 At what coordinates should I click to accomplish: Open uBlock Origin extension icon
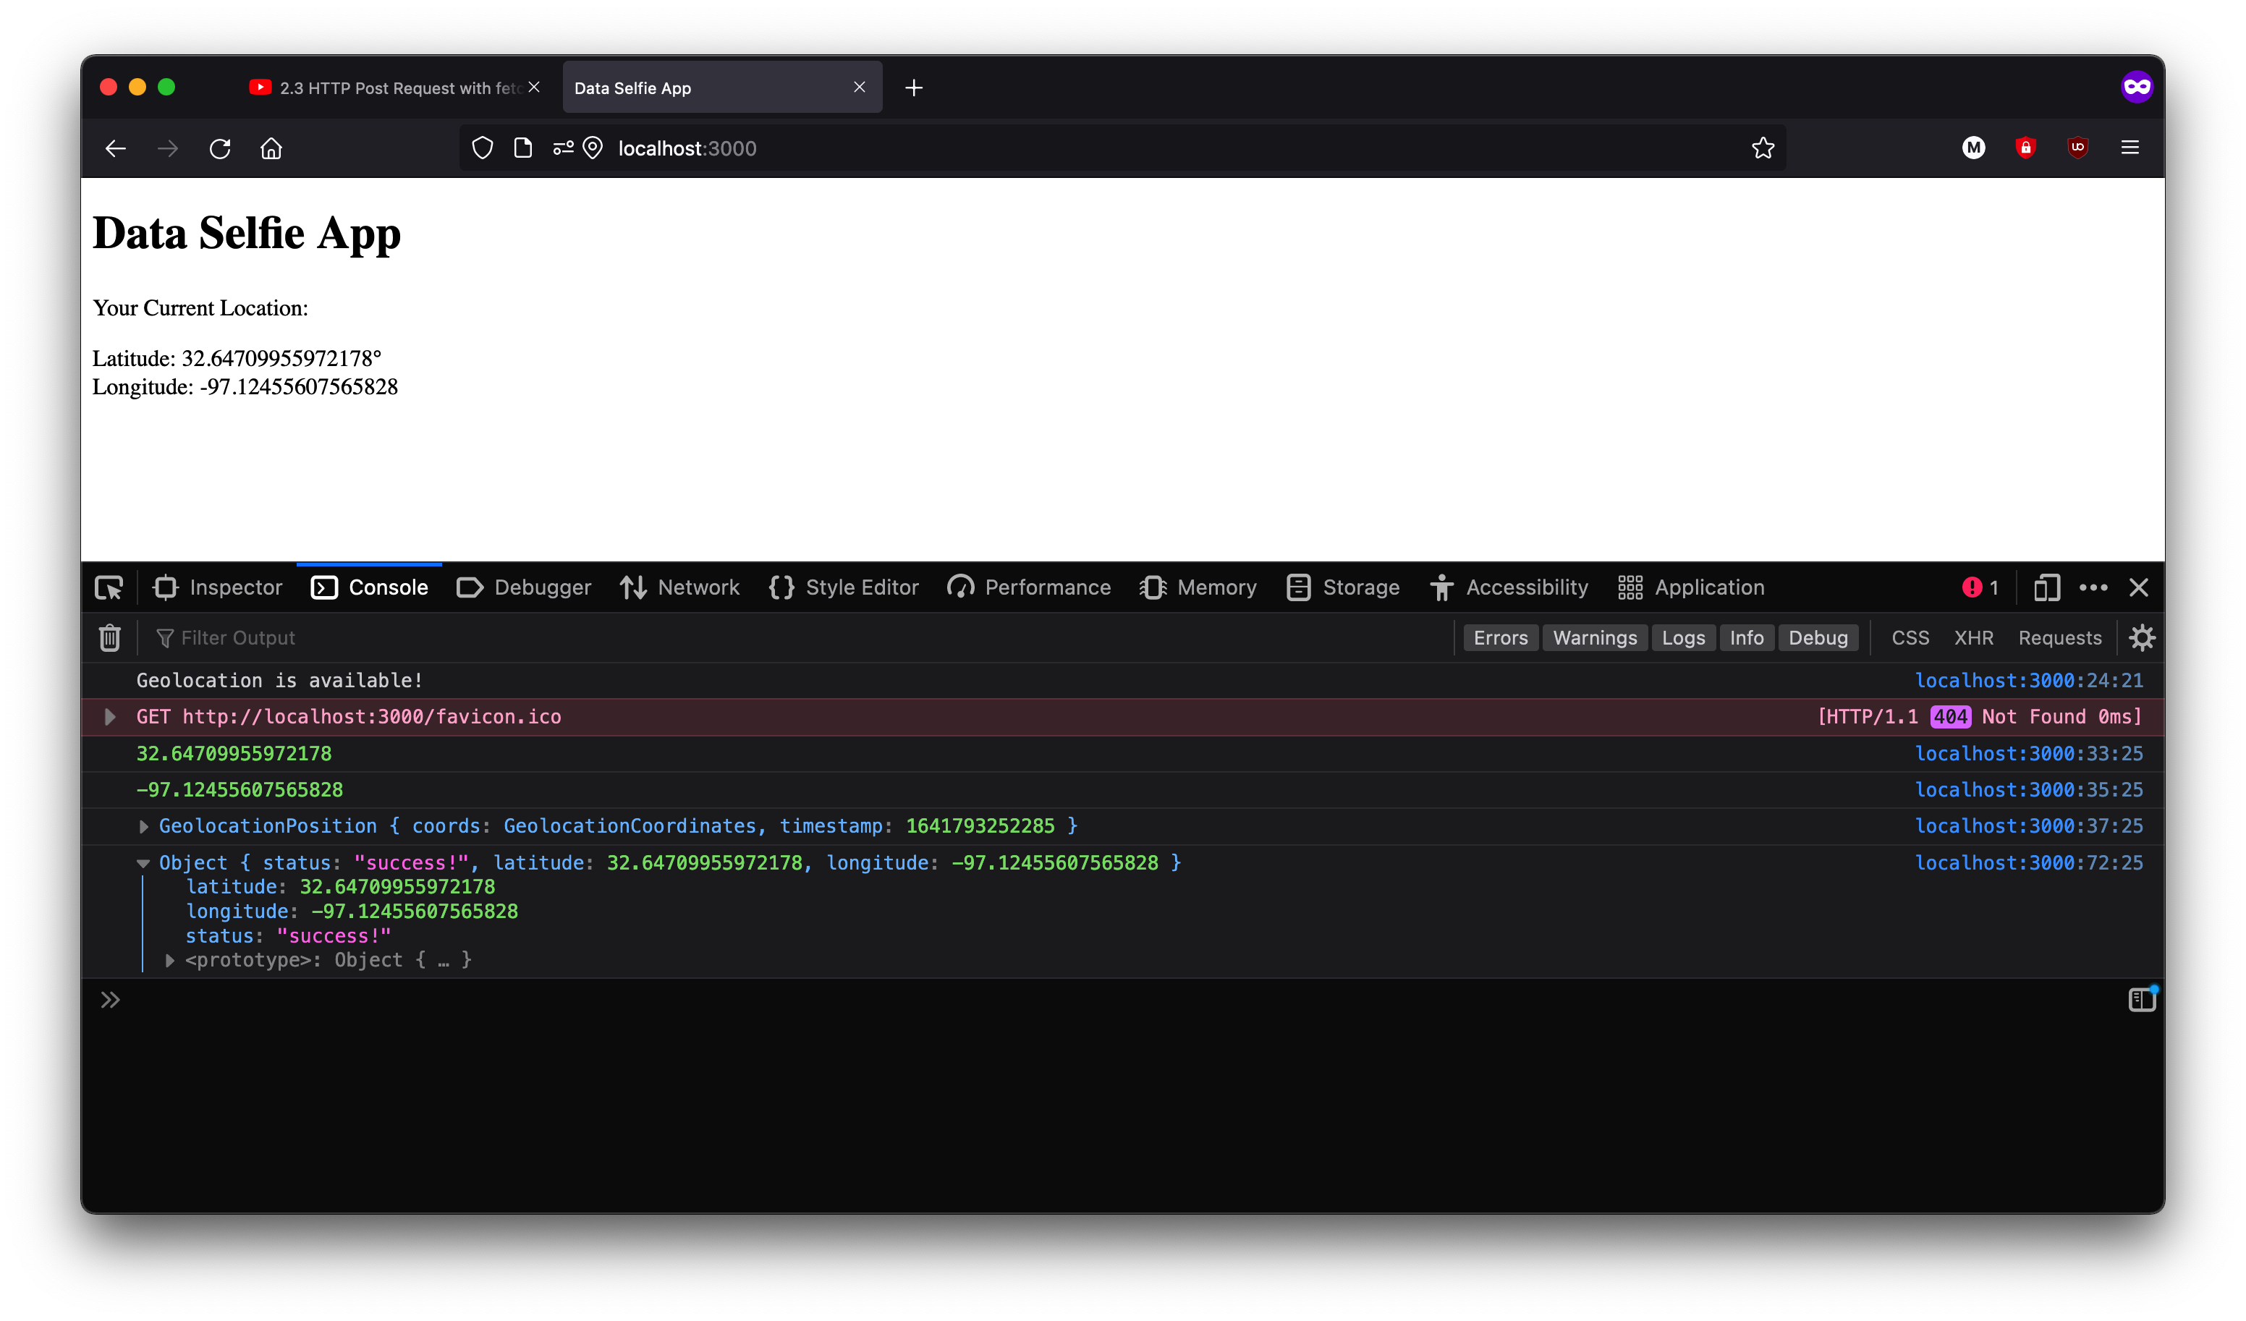2077,148
